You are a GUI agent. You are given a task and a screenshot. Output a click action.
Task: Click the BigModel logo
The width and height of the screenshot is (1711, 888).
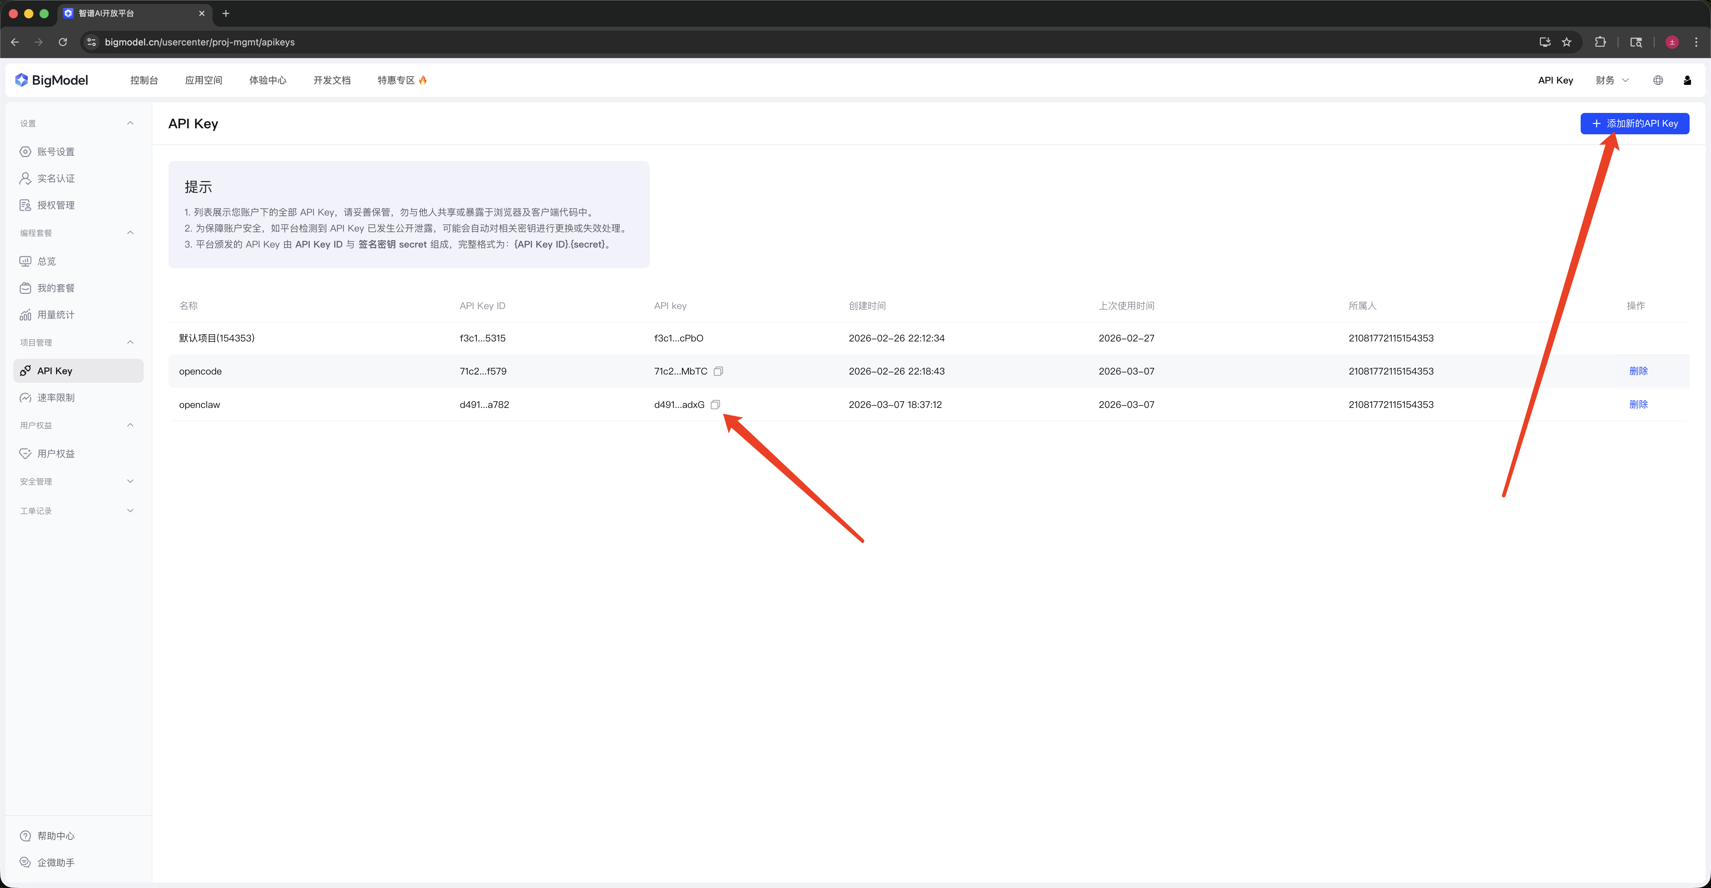(51, 81)
